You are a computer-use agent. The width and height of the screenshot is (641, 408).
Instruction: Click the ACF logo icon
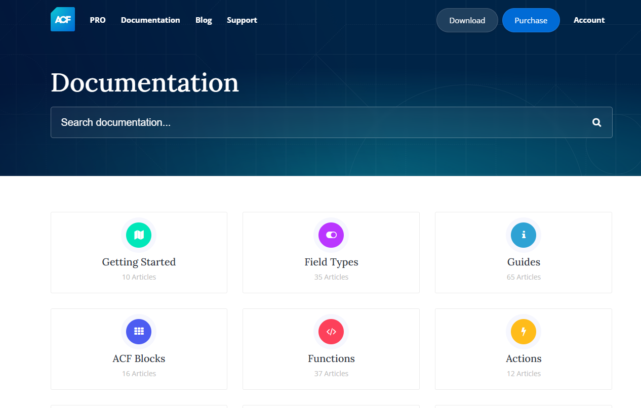pyautogui.click(x=63, y=20)
